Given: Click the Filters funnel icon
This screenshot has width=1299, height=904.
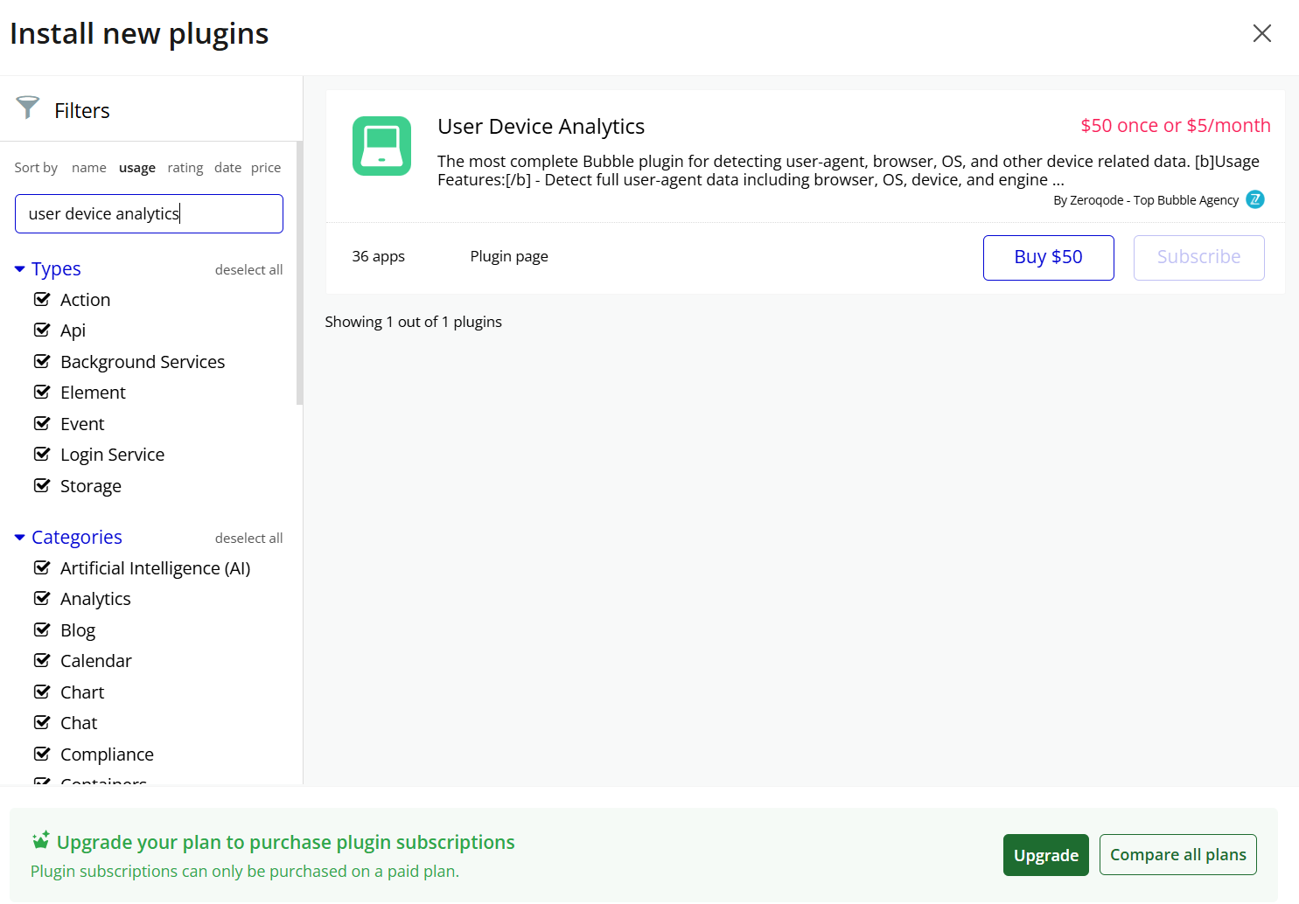Looking at the screenshot, I should (28, 108).
